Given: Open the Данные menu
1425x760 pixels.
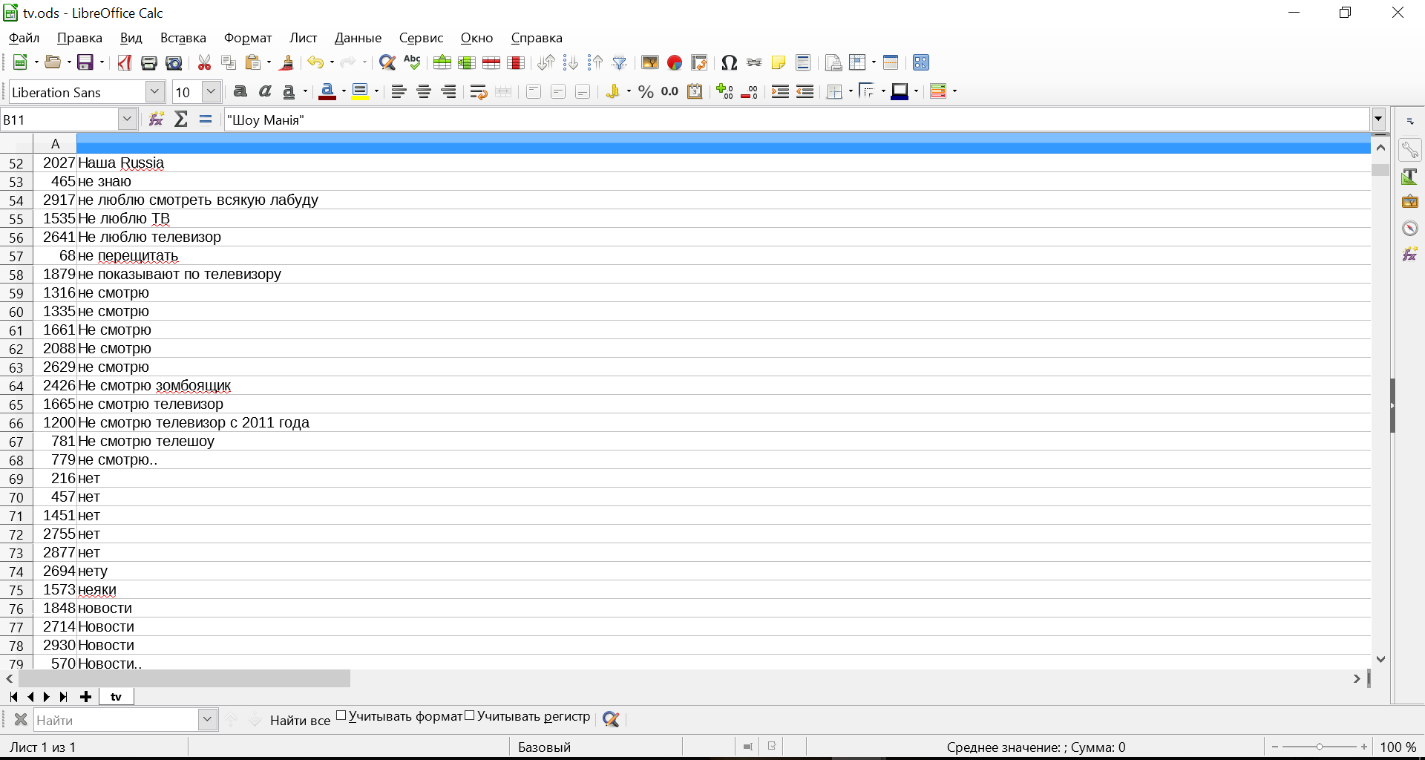Looking at the screenshot, I should pos(358,38).
